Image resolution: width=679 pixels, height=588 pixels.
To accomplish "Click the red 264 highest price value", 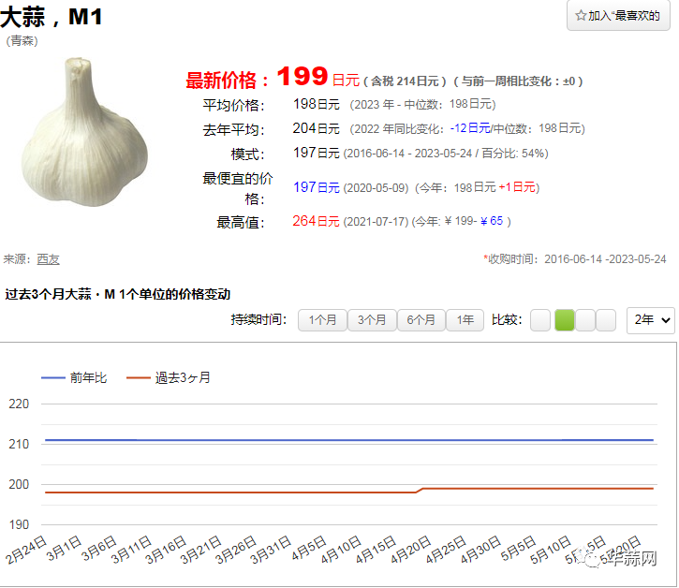I will [x=304, y=222].
